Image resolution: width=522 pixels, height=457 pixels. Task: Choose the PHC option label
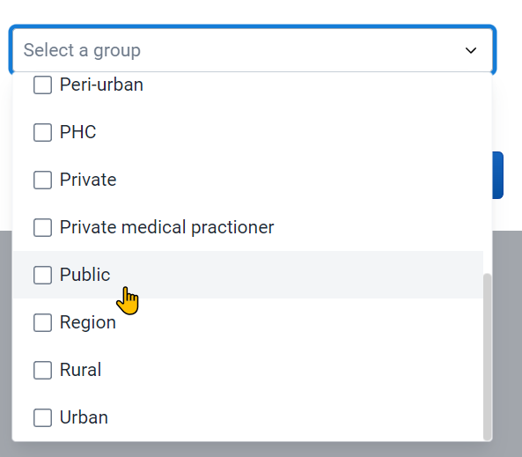[77, 132]
